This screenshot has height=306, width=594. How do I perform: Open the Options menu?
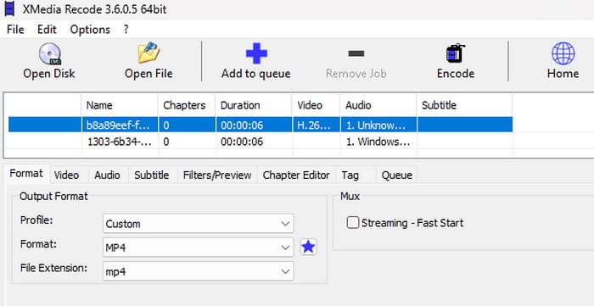click(x=90, y=30)
